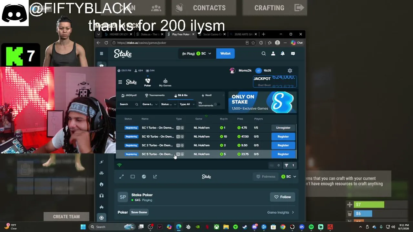The image size is (413, 232).
Task: Click CREATE TEAM in the game window
Action: pyautogui.click(x=66, y=217)
